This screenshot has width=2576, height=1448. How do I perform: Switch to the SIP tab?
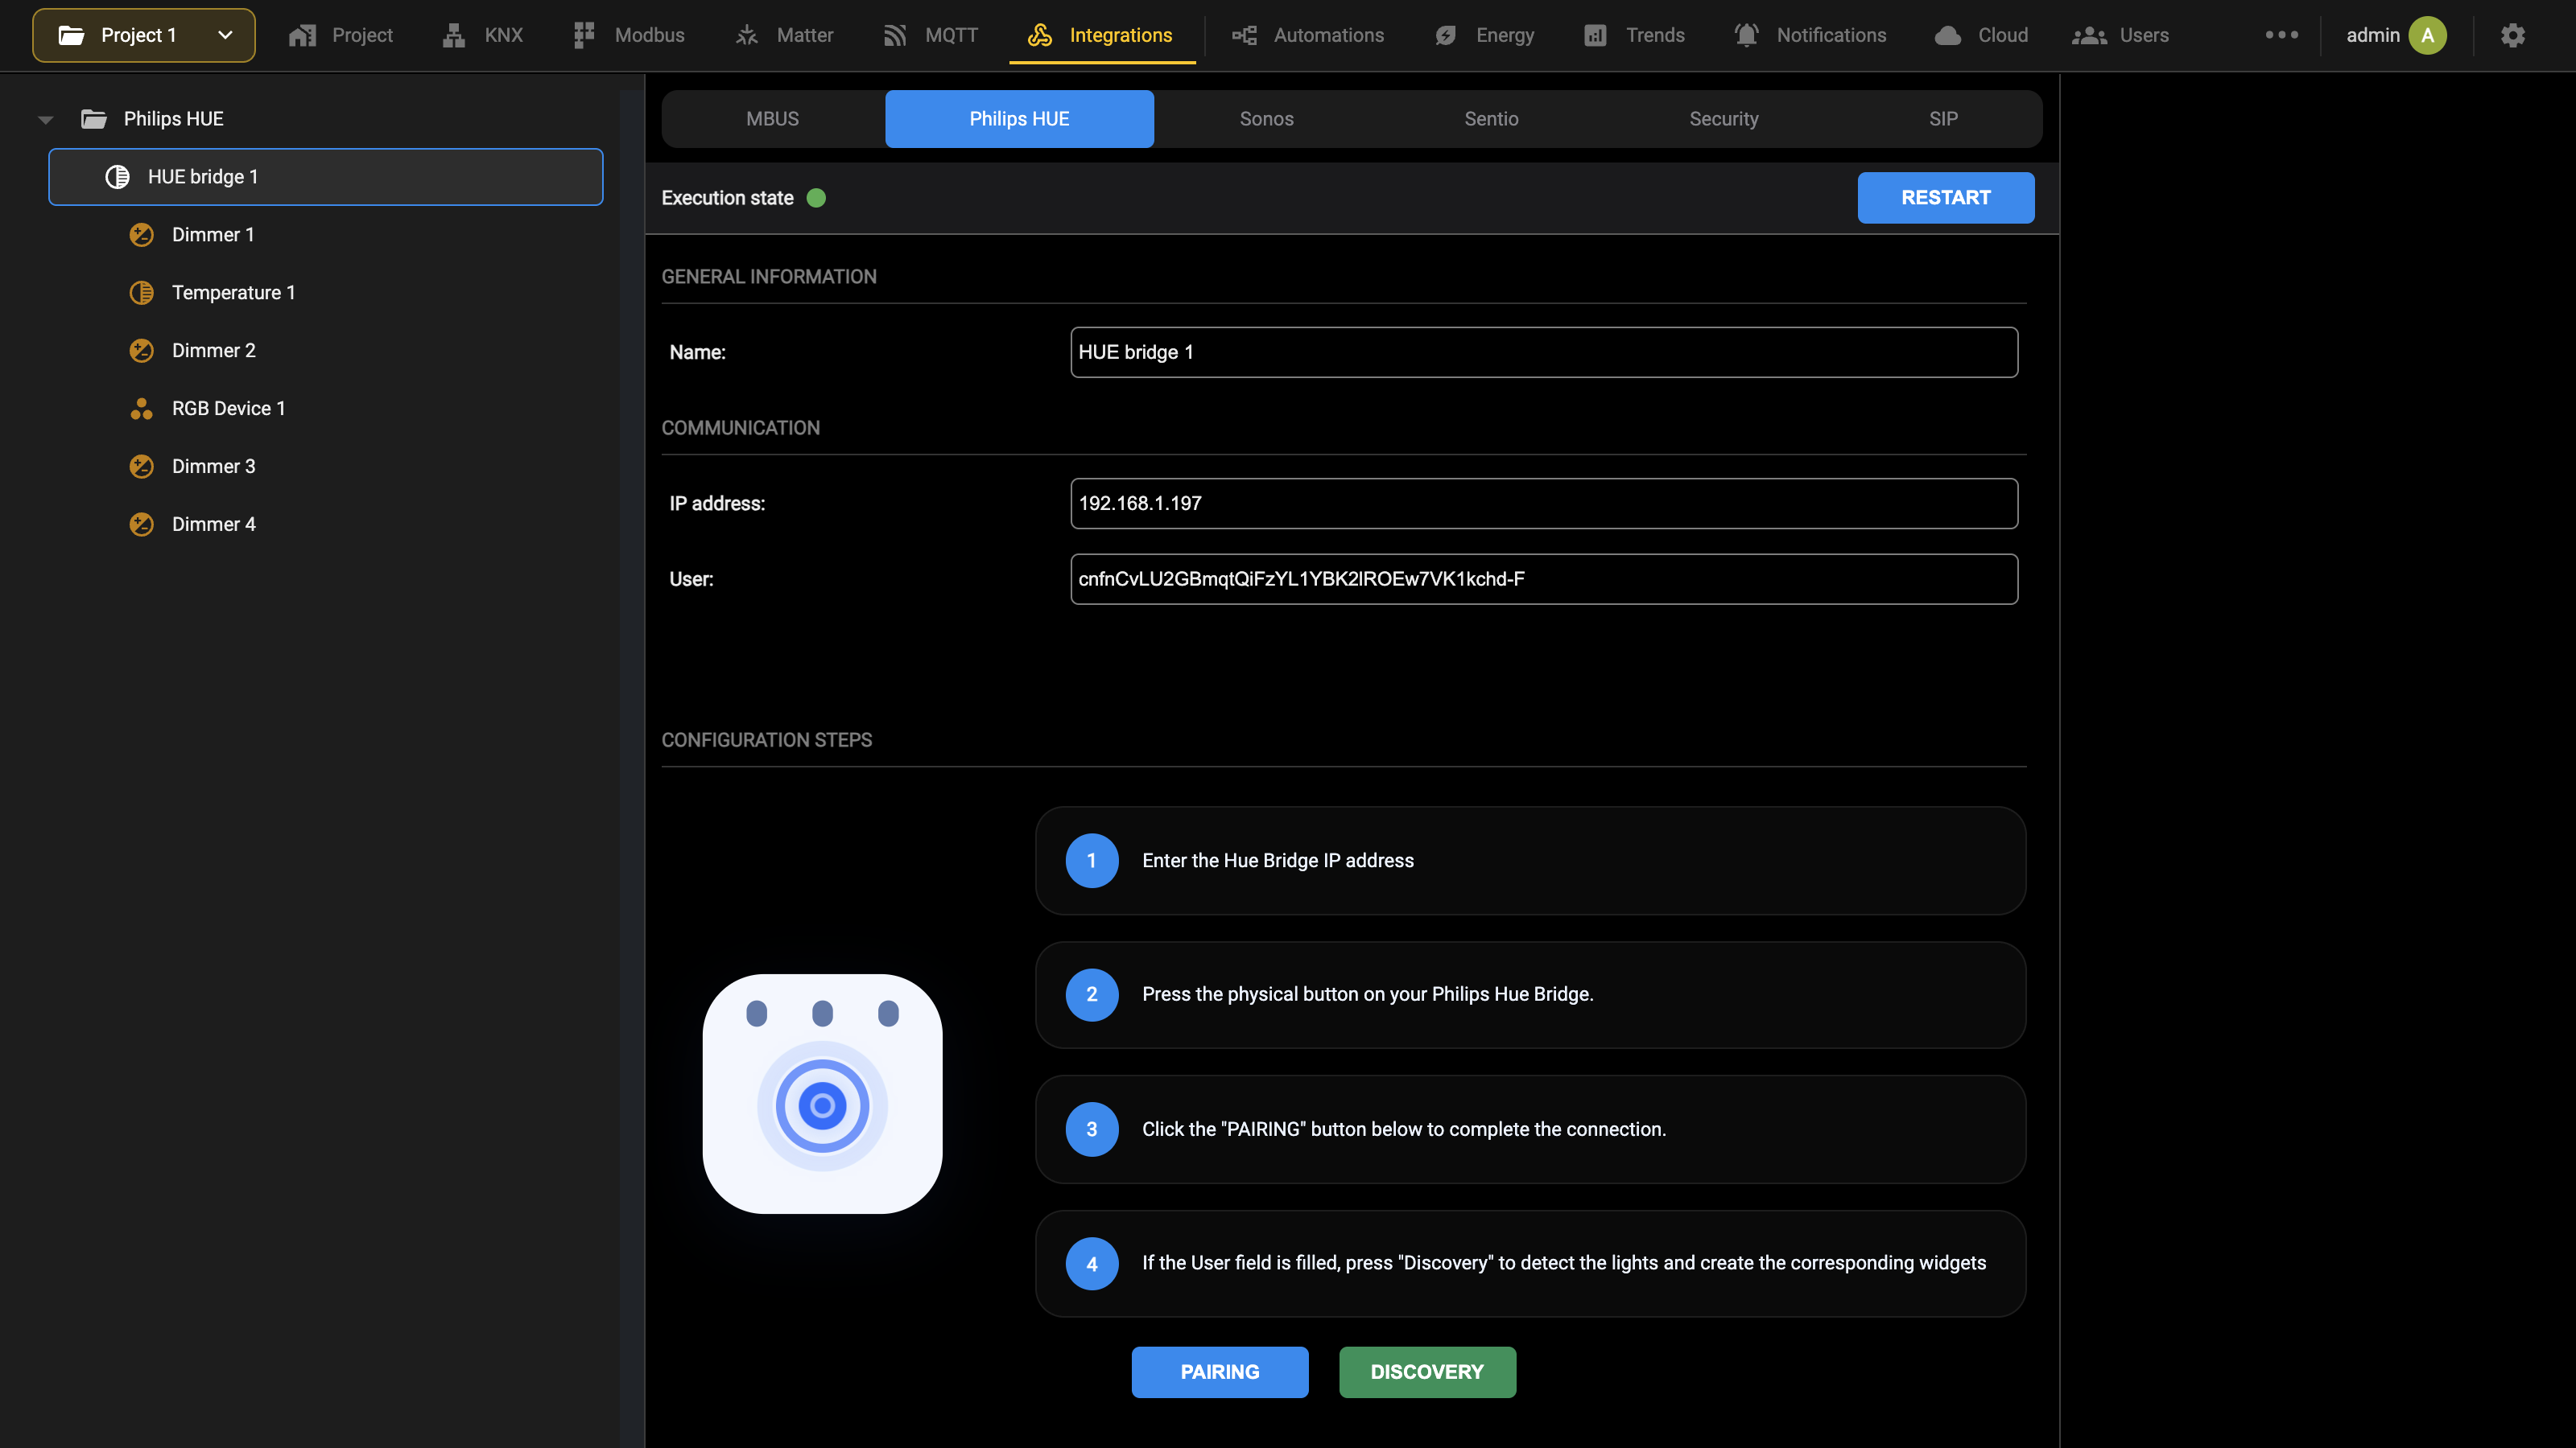1943,119
